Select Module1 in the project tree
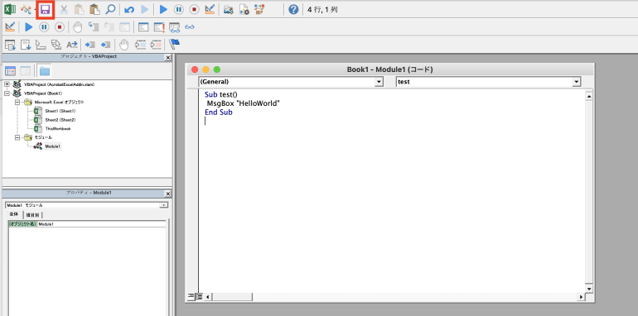The image size is (638, 316). tap(53, 146)
